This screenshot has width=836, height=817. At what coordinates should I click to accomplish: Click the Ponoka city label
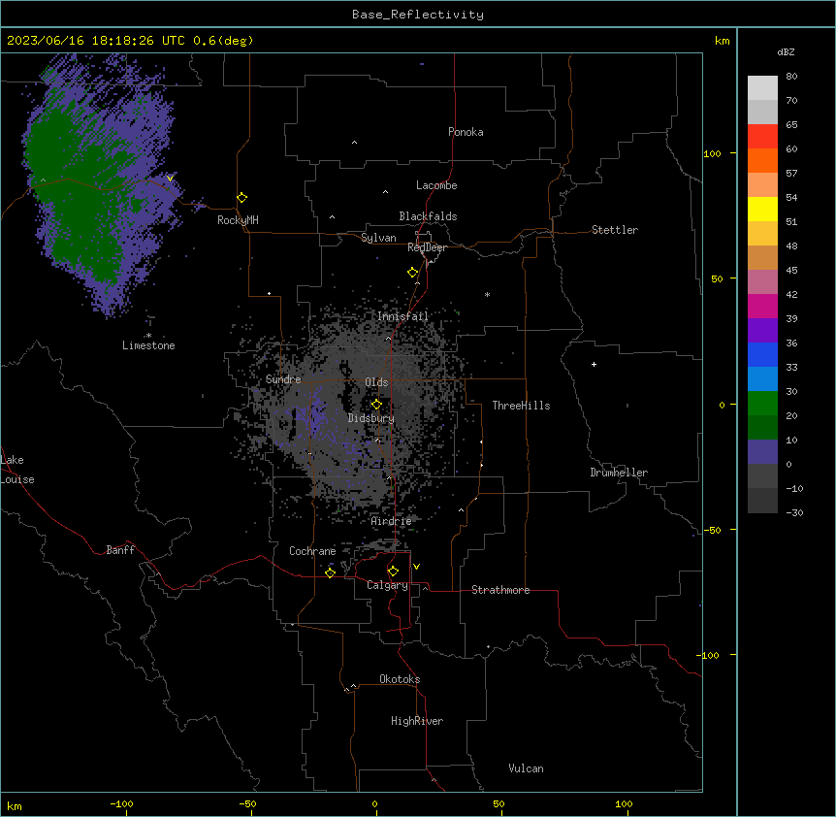466,132
